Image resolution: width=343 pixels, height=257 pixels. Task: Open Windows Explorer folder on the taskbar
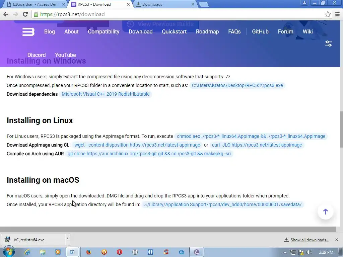coord(43,252)
